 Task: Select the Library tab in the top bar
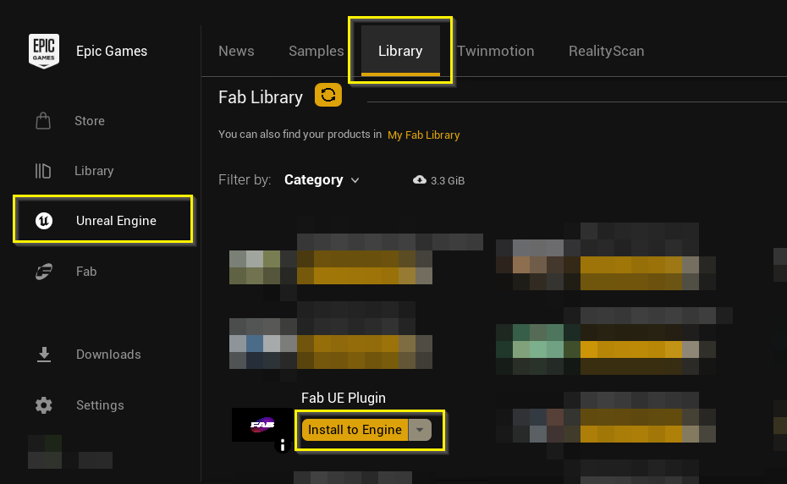pyautogui.click(x=400, y=51)
